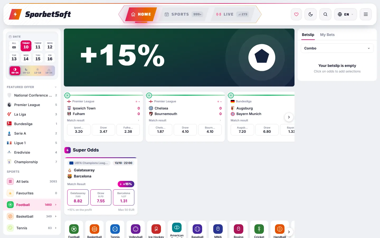This screenshot has width=380, height=238.
Task: Choose the 12-18 daytime range
Action: pyautogui.click(x=37, y=71)
